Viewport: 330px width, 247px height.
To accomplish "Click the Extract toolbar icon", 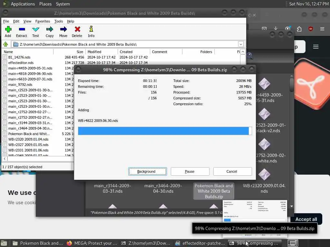I will (22, 32).
